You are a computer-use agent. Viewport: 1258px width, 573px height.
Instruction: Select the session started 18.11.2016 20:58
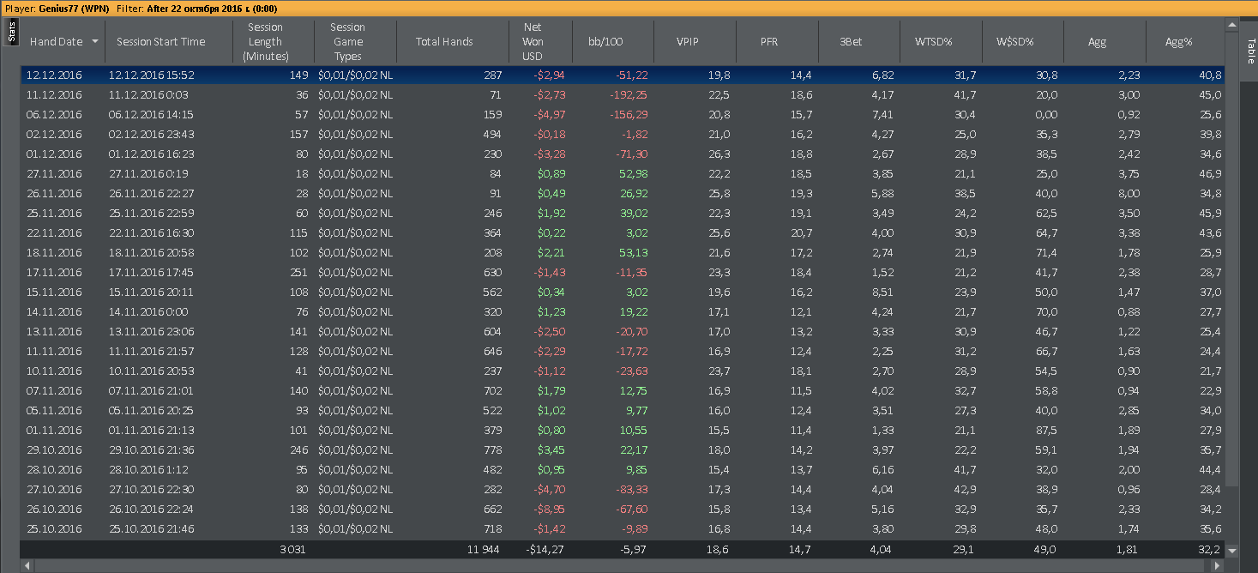pyautogui.click(x=623, y=253)
